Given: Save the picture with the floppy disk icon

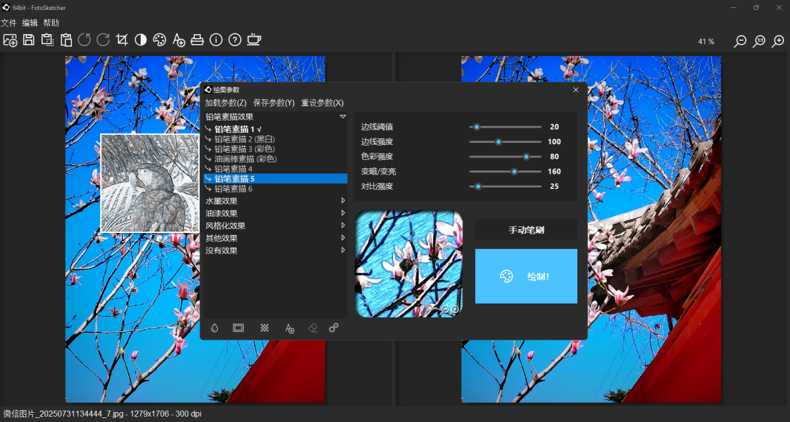Looking at the screenshot, I should click(29, 40).
